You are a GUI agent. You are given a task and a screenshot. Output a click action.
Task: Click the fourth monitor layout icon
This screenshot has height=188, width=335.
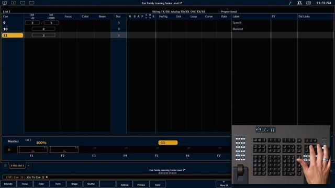coord(32,3)
